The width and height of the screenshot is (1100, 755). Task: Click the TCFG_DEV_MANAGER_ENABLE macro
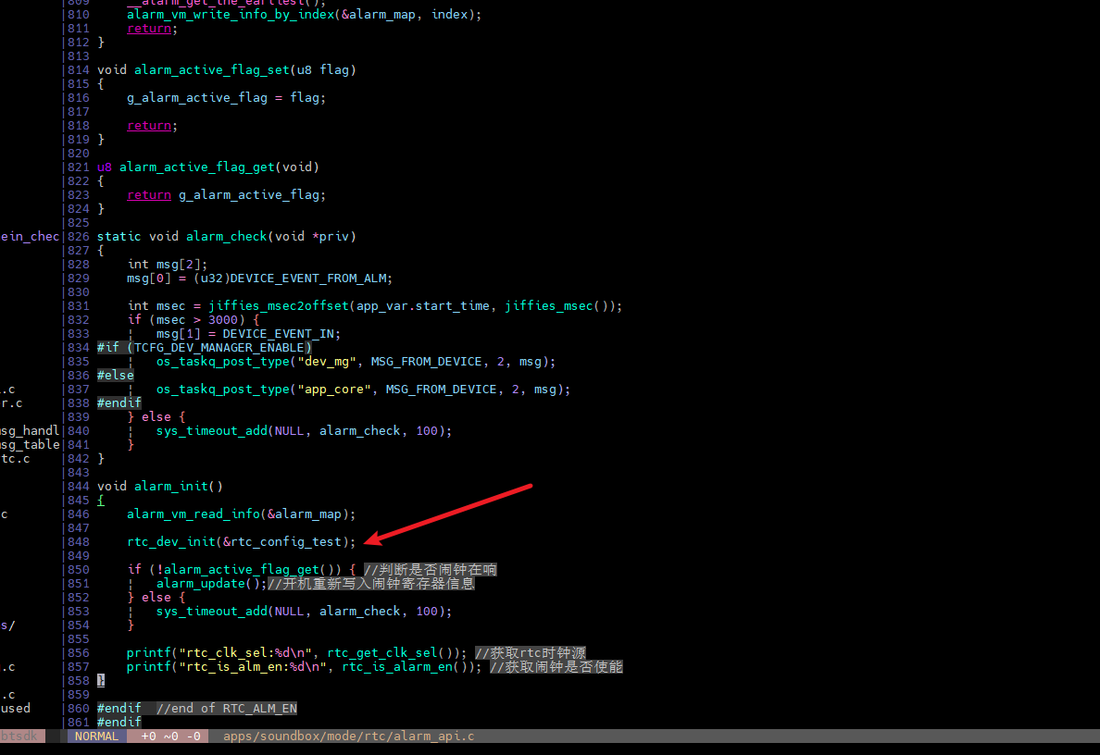(x=219, y=348)
